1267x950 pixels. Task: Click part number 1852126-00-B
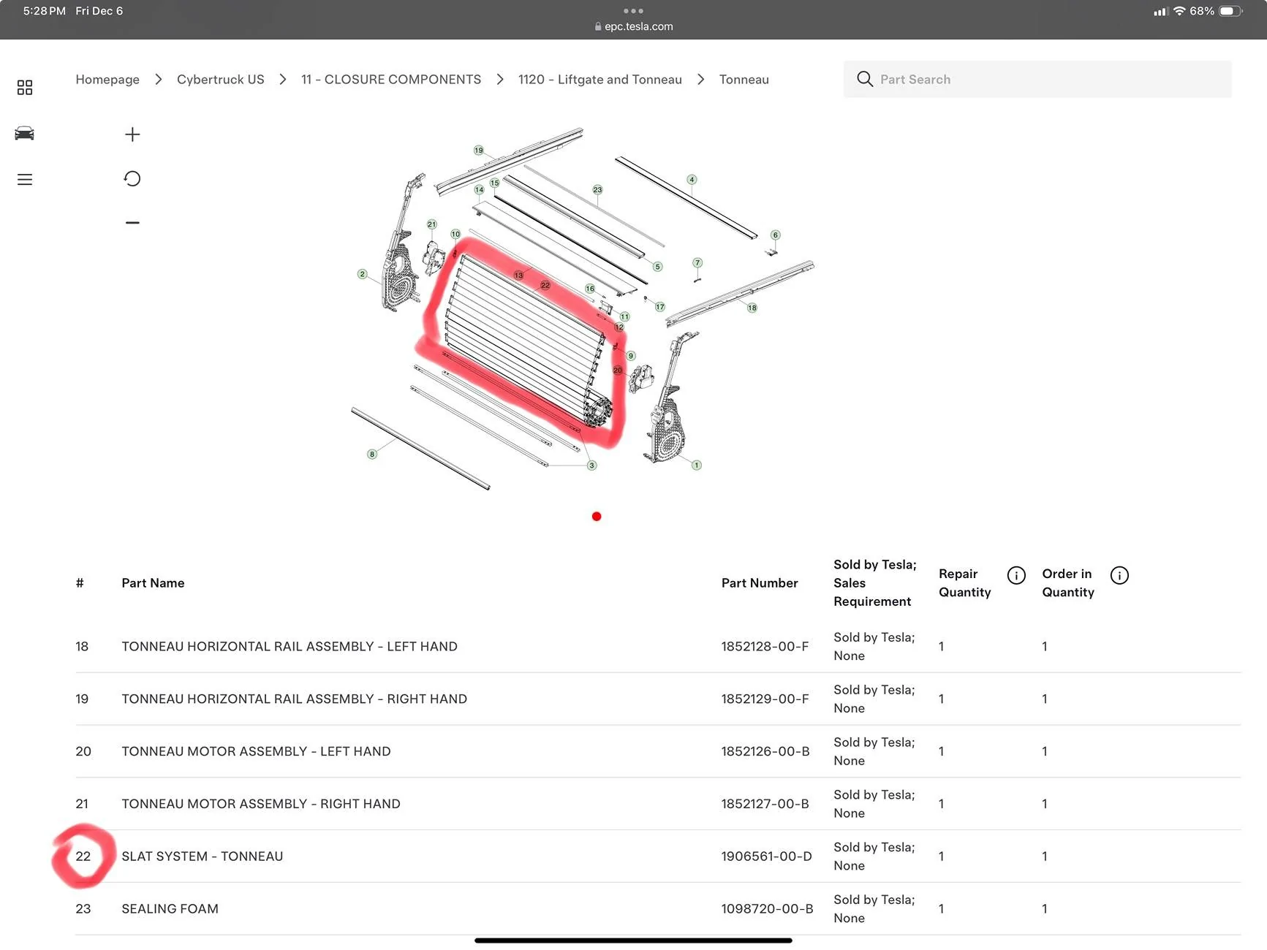765,752
